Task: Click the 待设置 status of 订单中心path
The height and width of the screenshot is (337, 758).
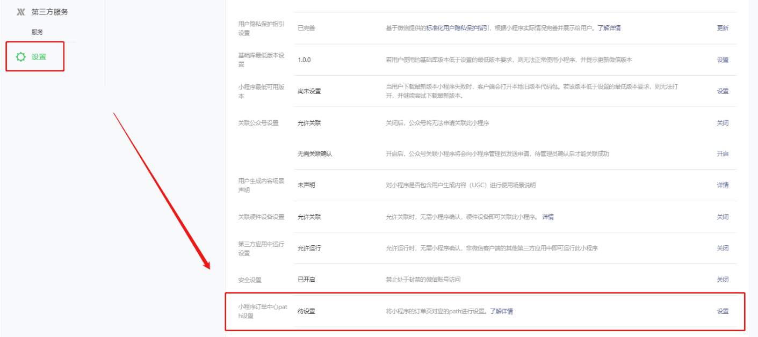Action: pyautogui.click(x=306, y=311)
